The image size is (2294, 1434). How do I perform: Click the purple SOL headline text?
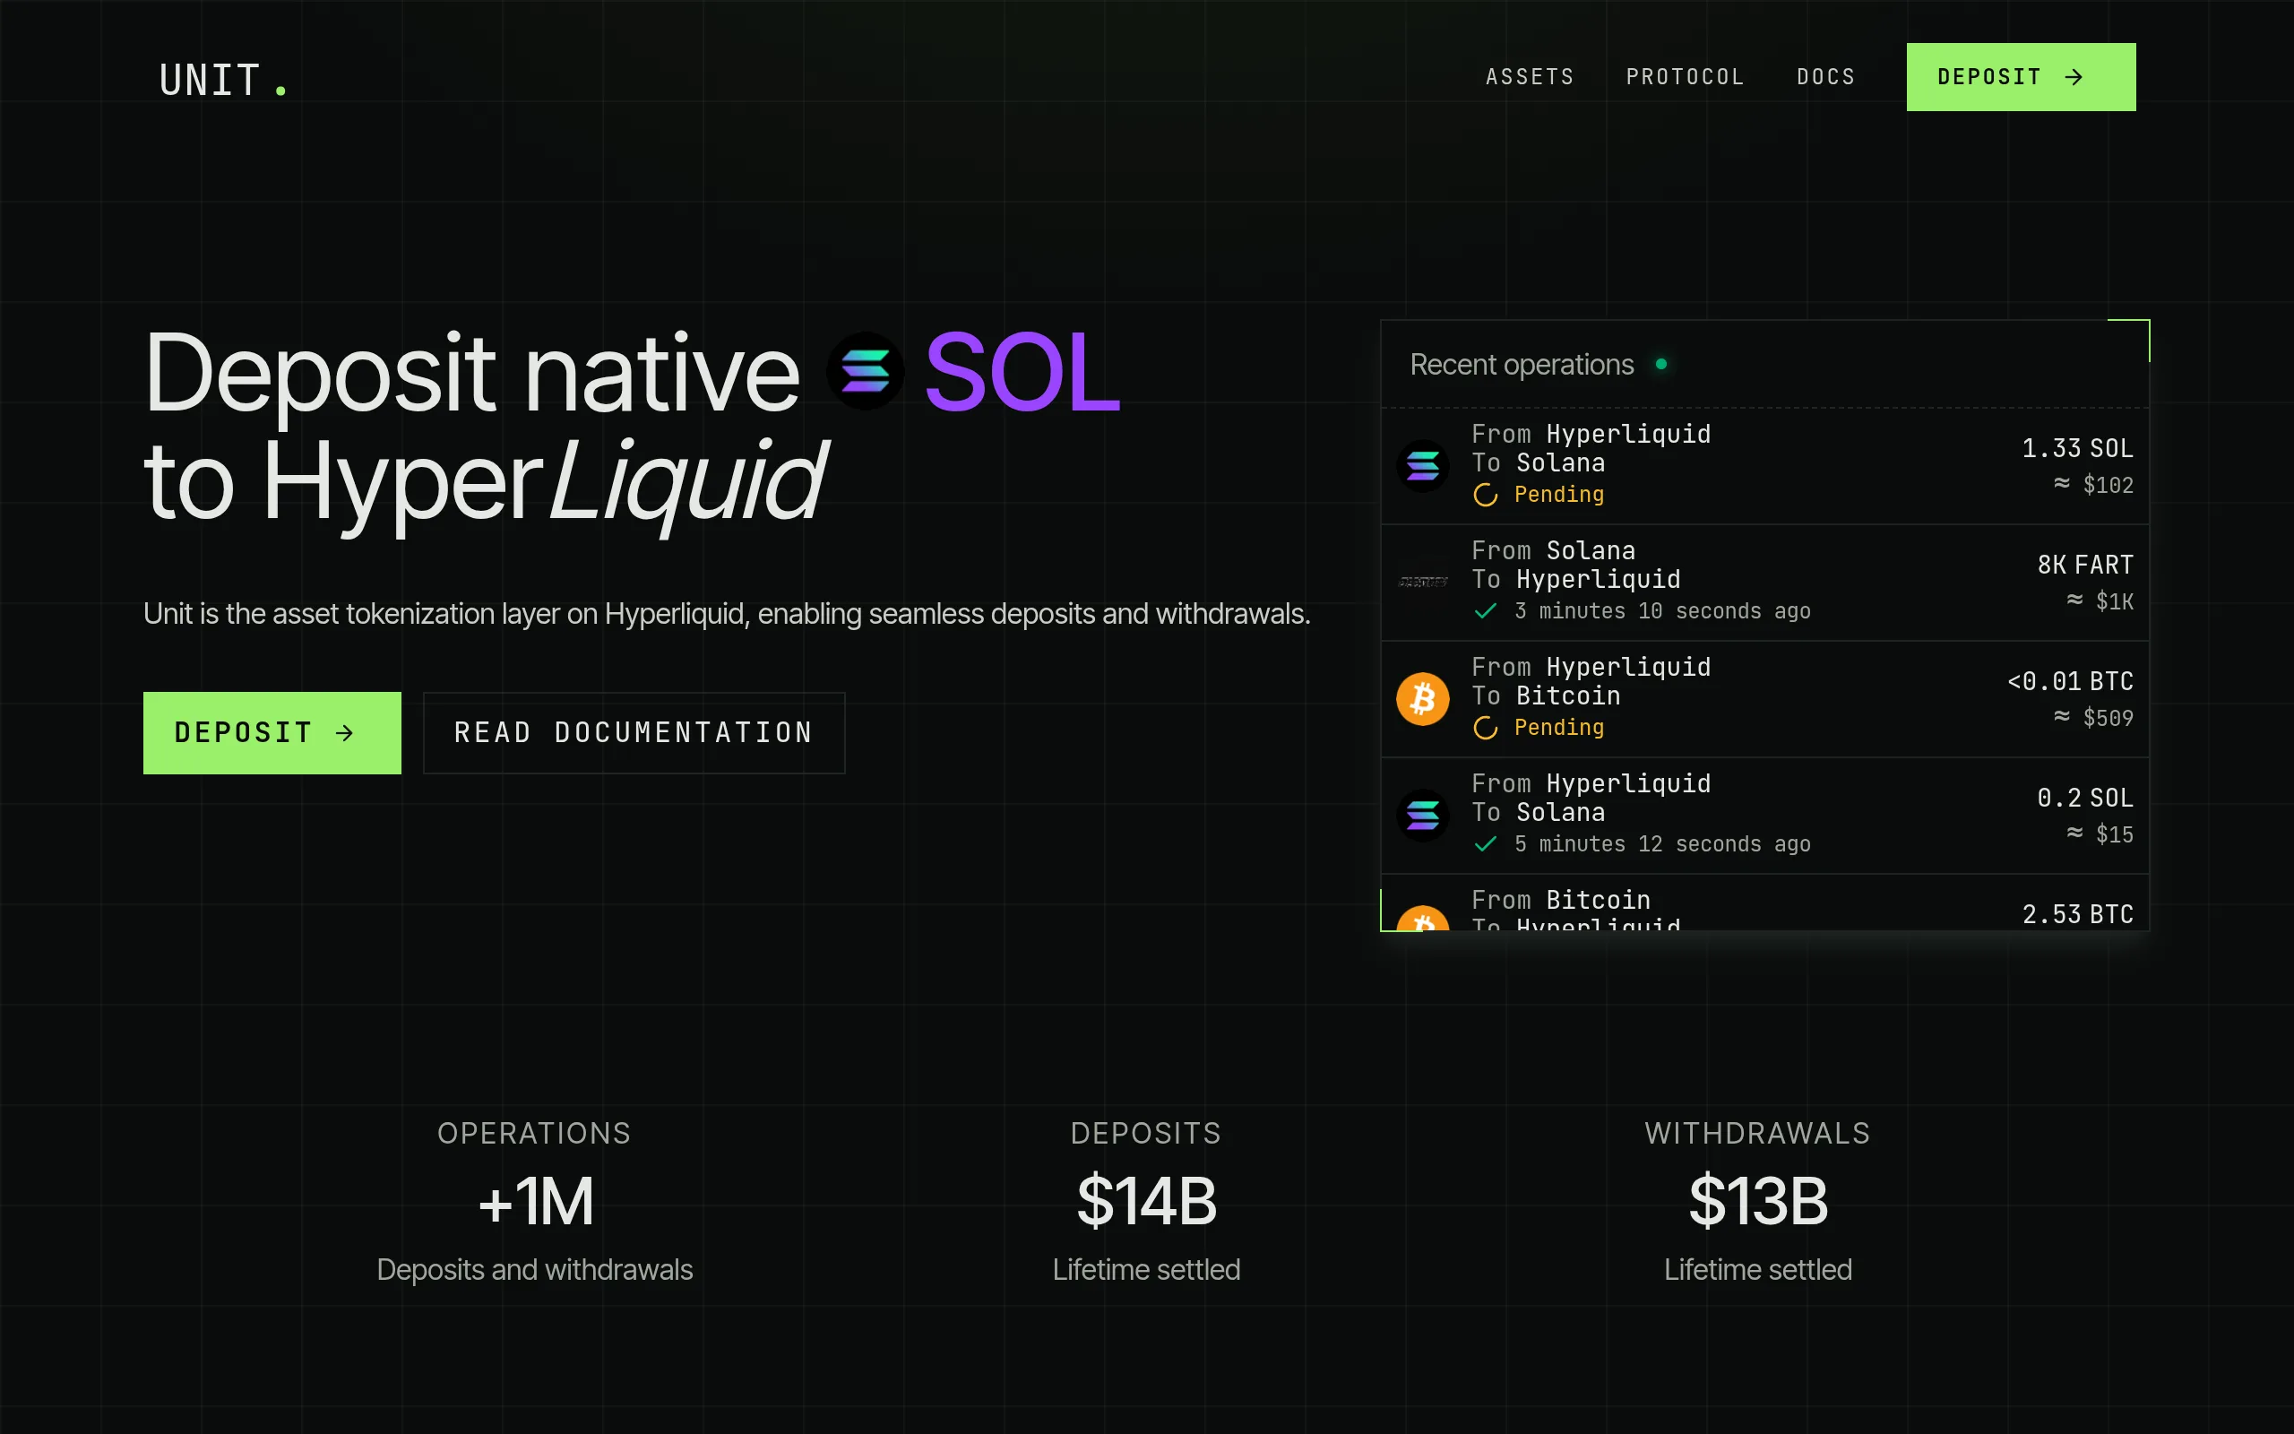(1022, 373)
